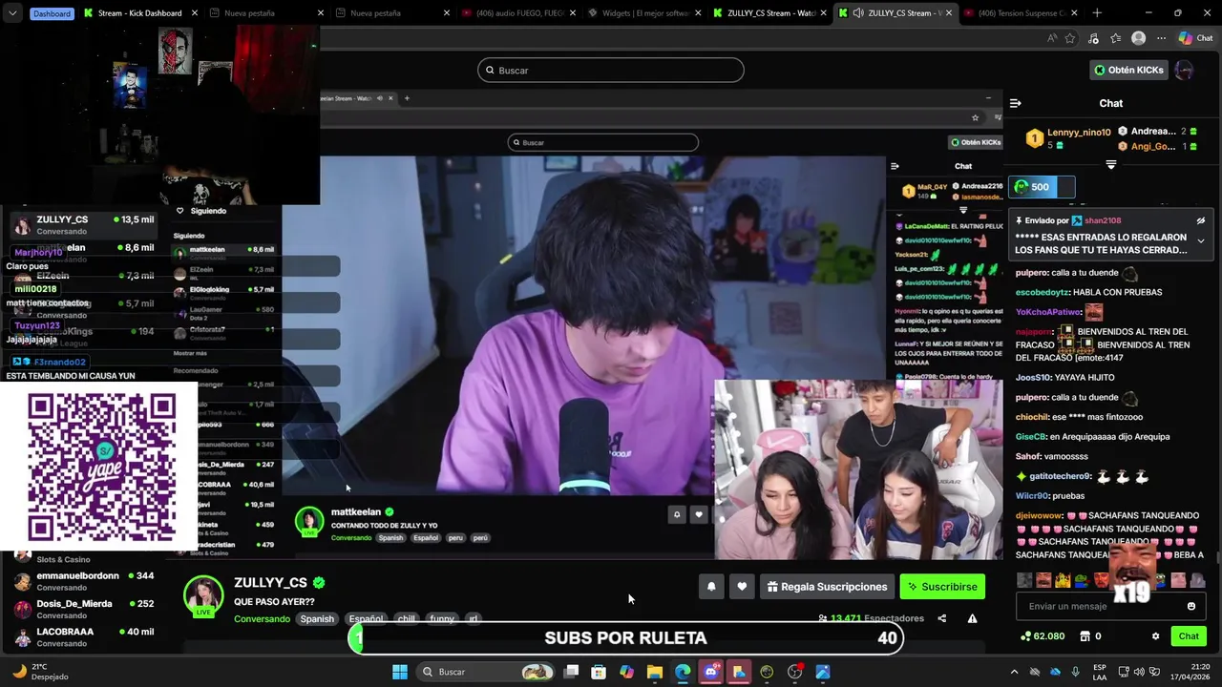Share the stream via share icon
This screenshot has width=1222, height=687.
pyautogui.click(x=941, y=618)
